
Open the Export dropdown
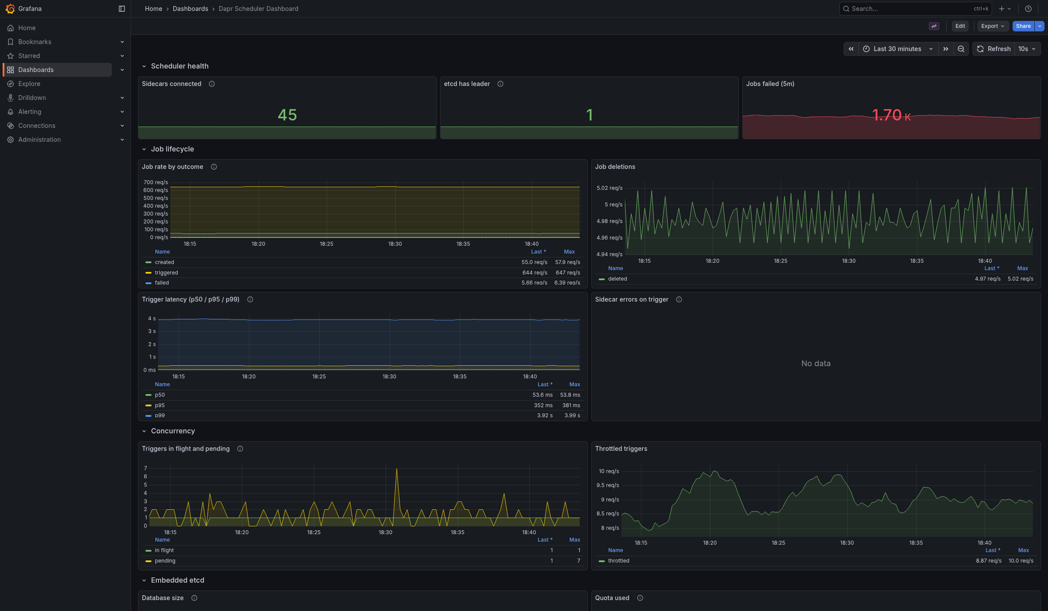(x=993, y=26)
